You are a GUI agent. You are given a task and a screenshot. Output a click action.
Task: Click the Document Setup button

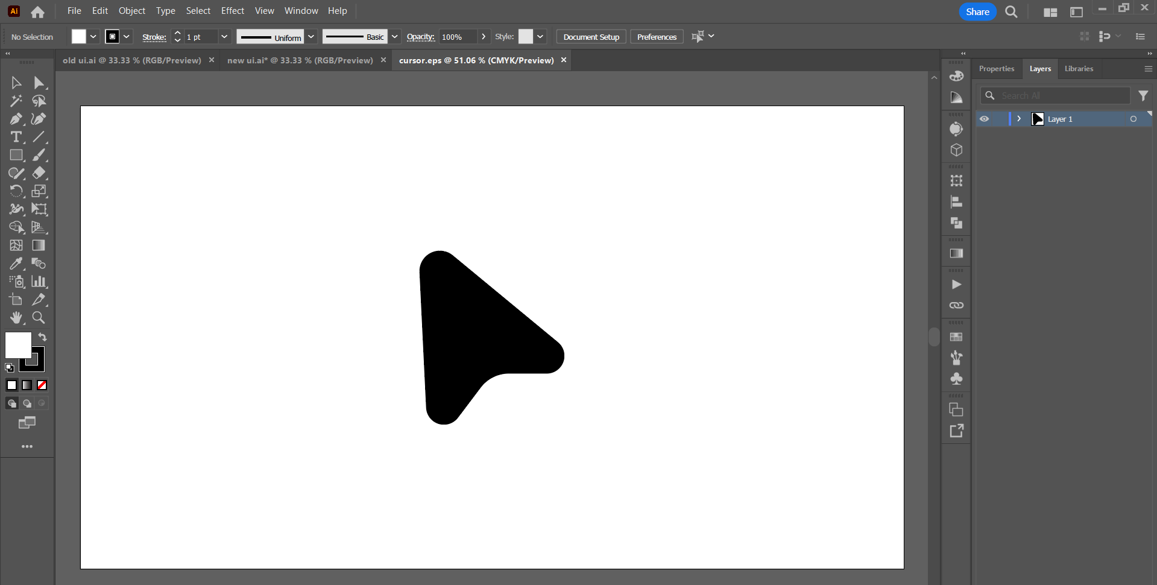click(x=591, y=37)
